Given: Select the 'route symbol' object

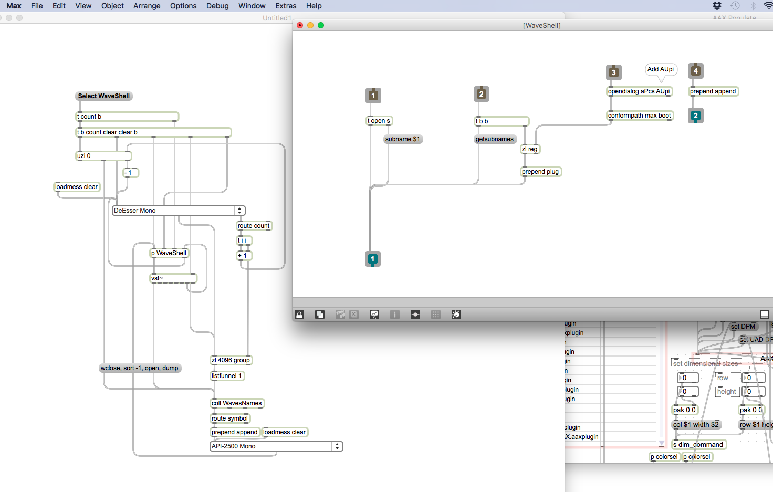Looking at the screenshot, I should [x=230, y=418].
